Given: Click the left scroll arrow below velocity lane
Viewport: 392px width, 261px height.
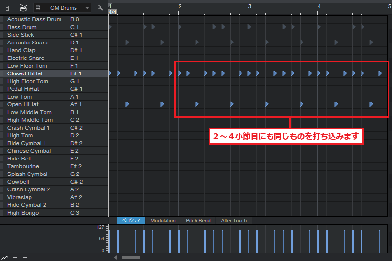Looking at the screenshot, I should (115, 257).
